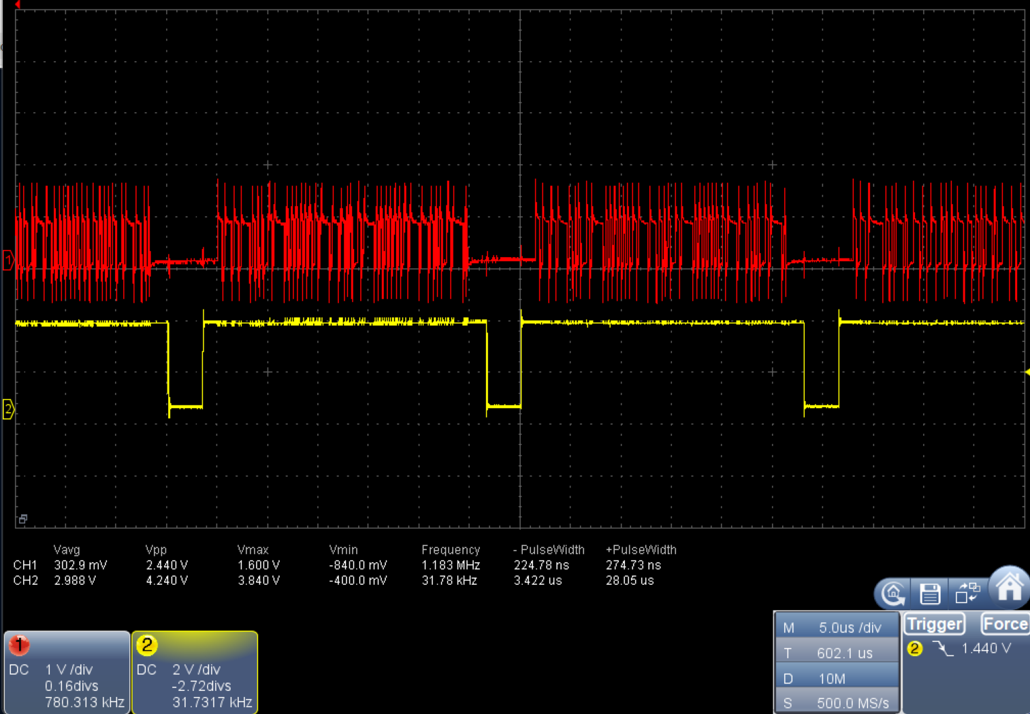Viewport: 1030px width, 714px height.
Task: Click channel 2's 2 V /div scale
Action: coord(196,670)
